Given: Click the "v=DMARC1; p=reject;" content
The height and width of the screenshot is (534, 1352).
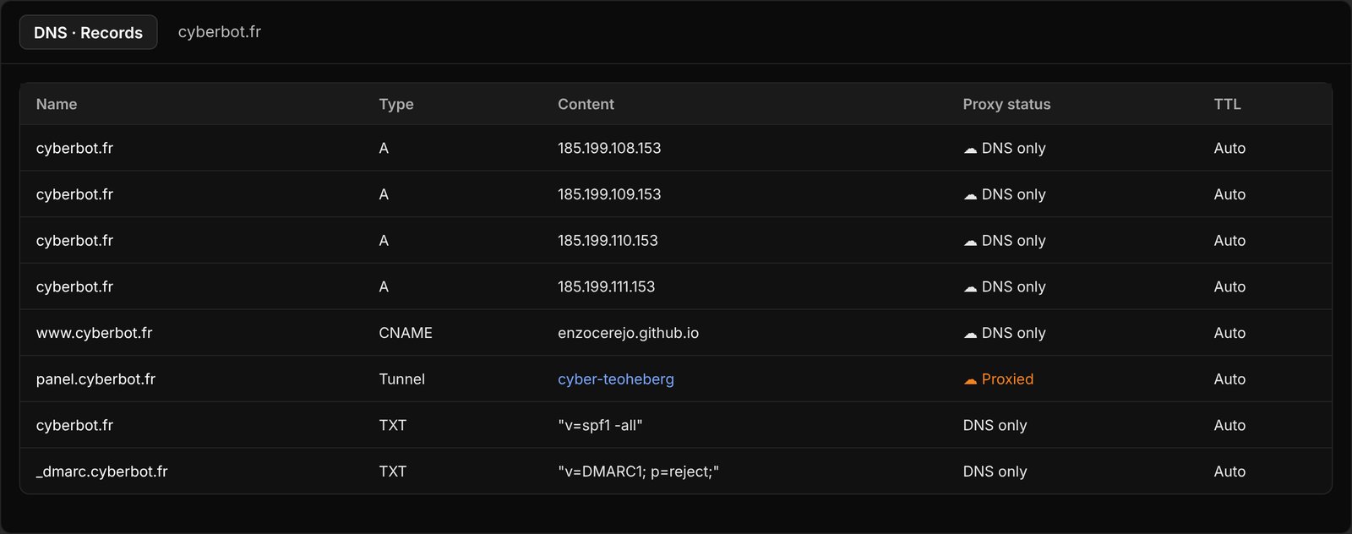Looking at the screenshot, I should click(638, 471).
